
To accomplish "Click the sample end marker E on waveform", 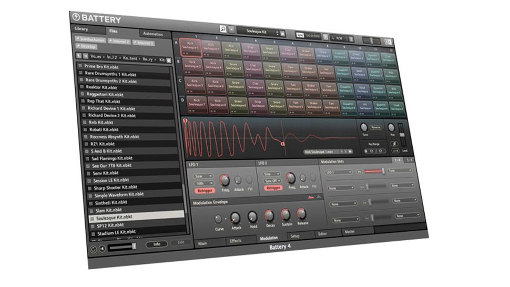I will click(x=282, y=144).
